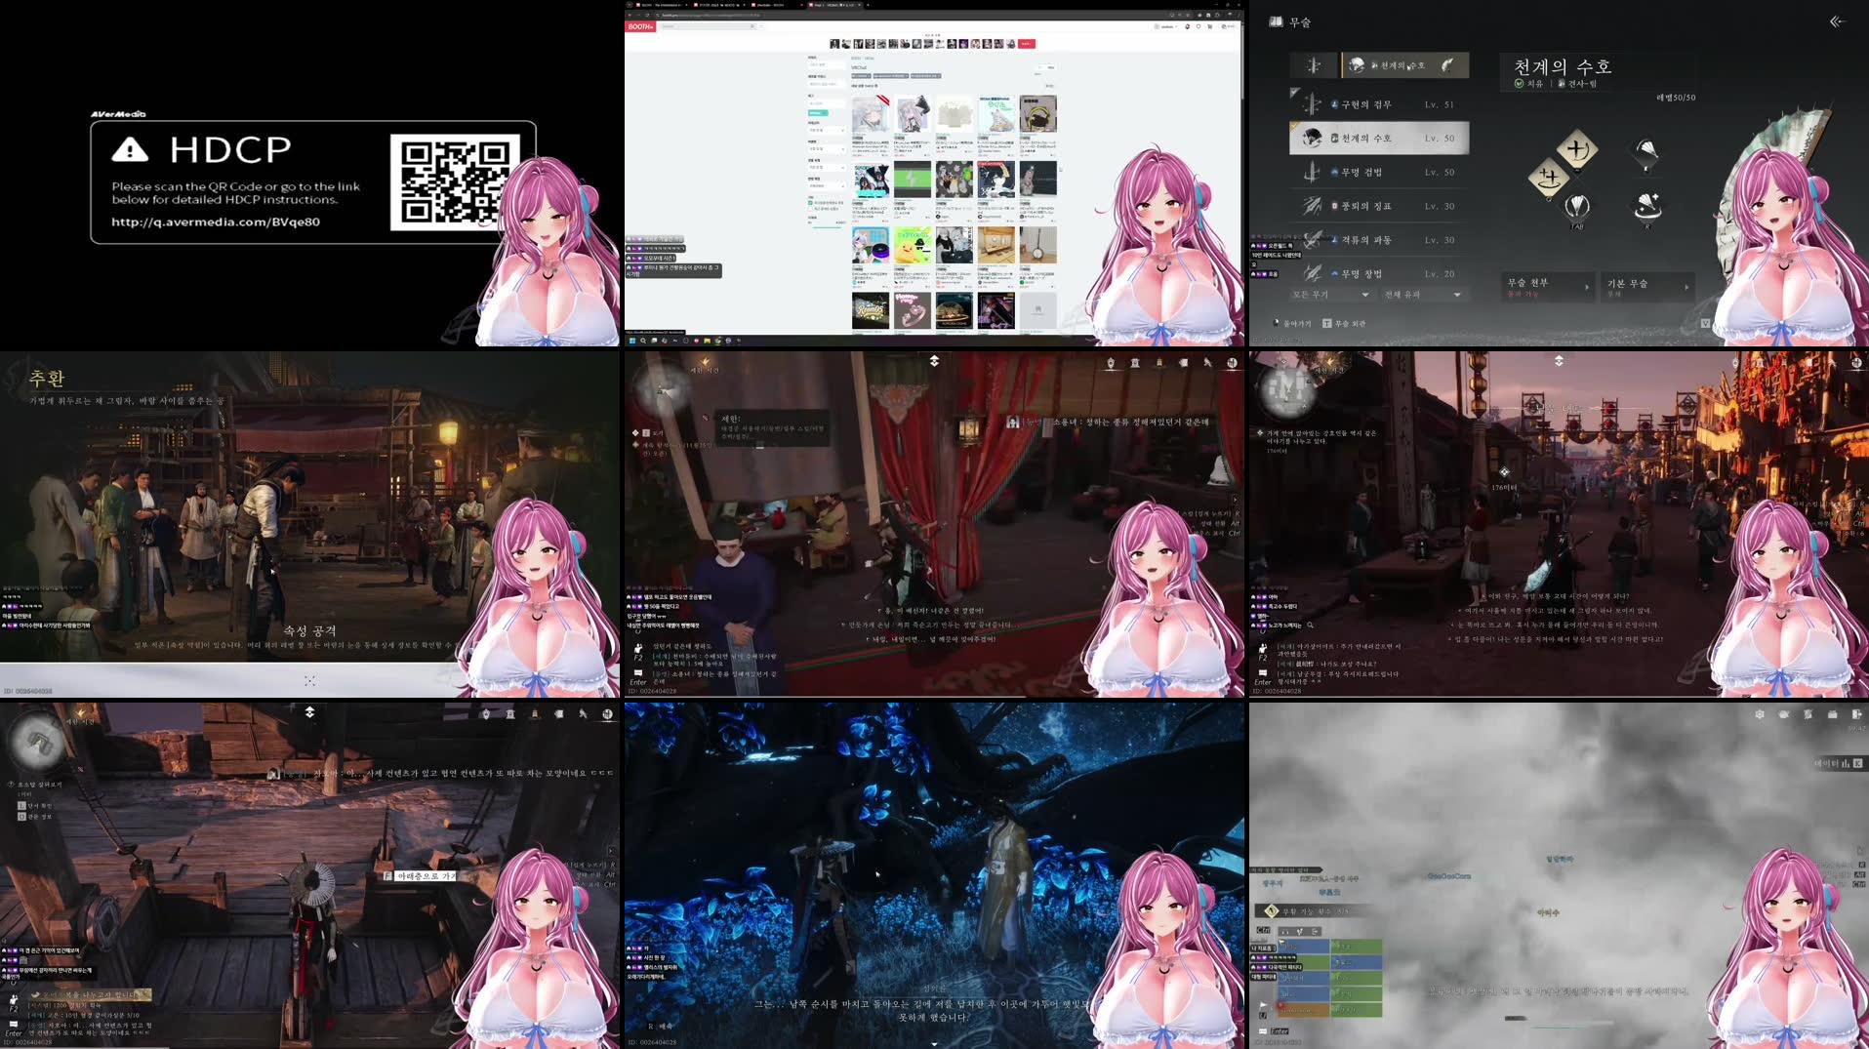Enable the unchecked filter checkbox in BOOTH sidebar
The image size is (1869, 1049).
pyautogui.click(x=810, y=208)
